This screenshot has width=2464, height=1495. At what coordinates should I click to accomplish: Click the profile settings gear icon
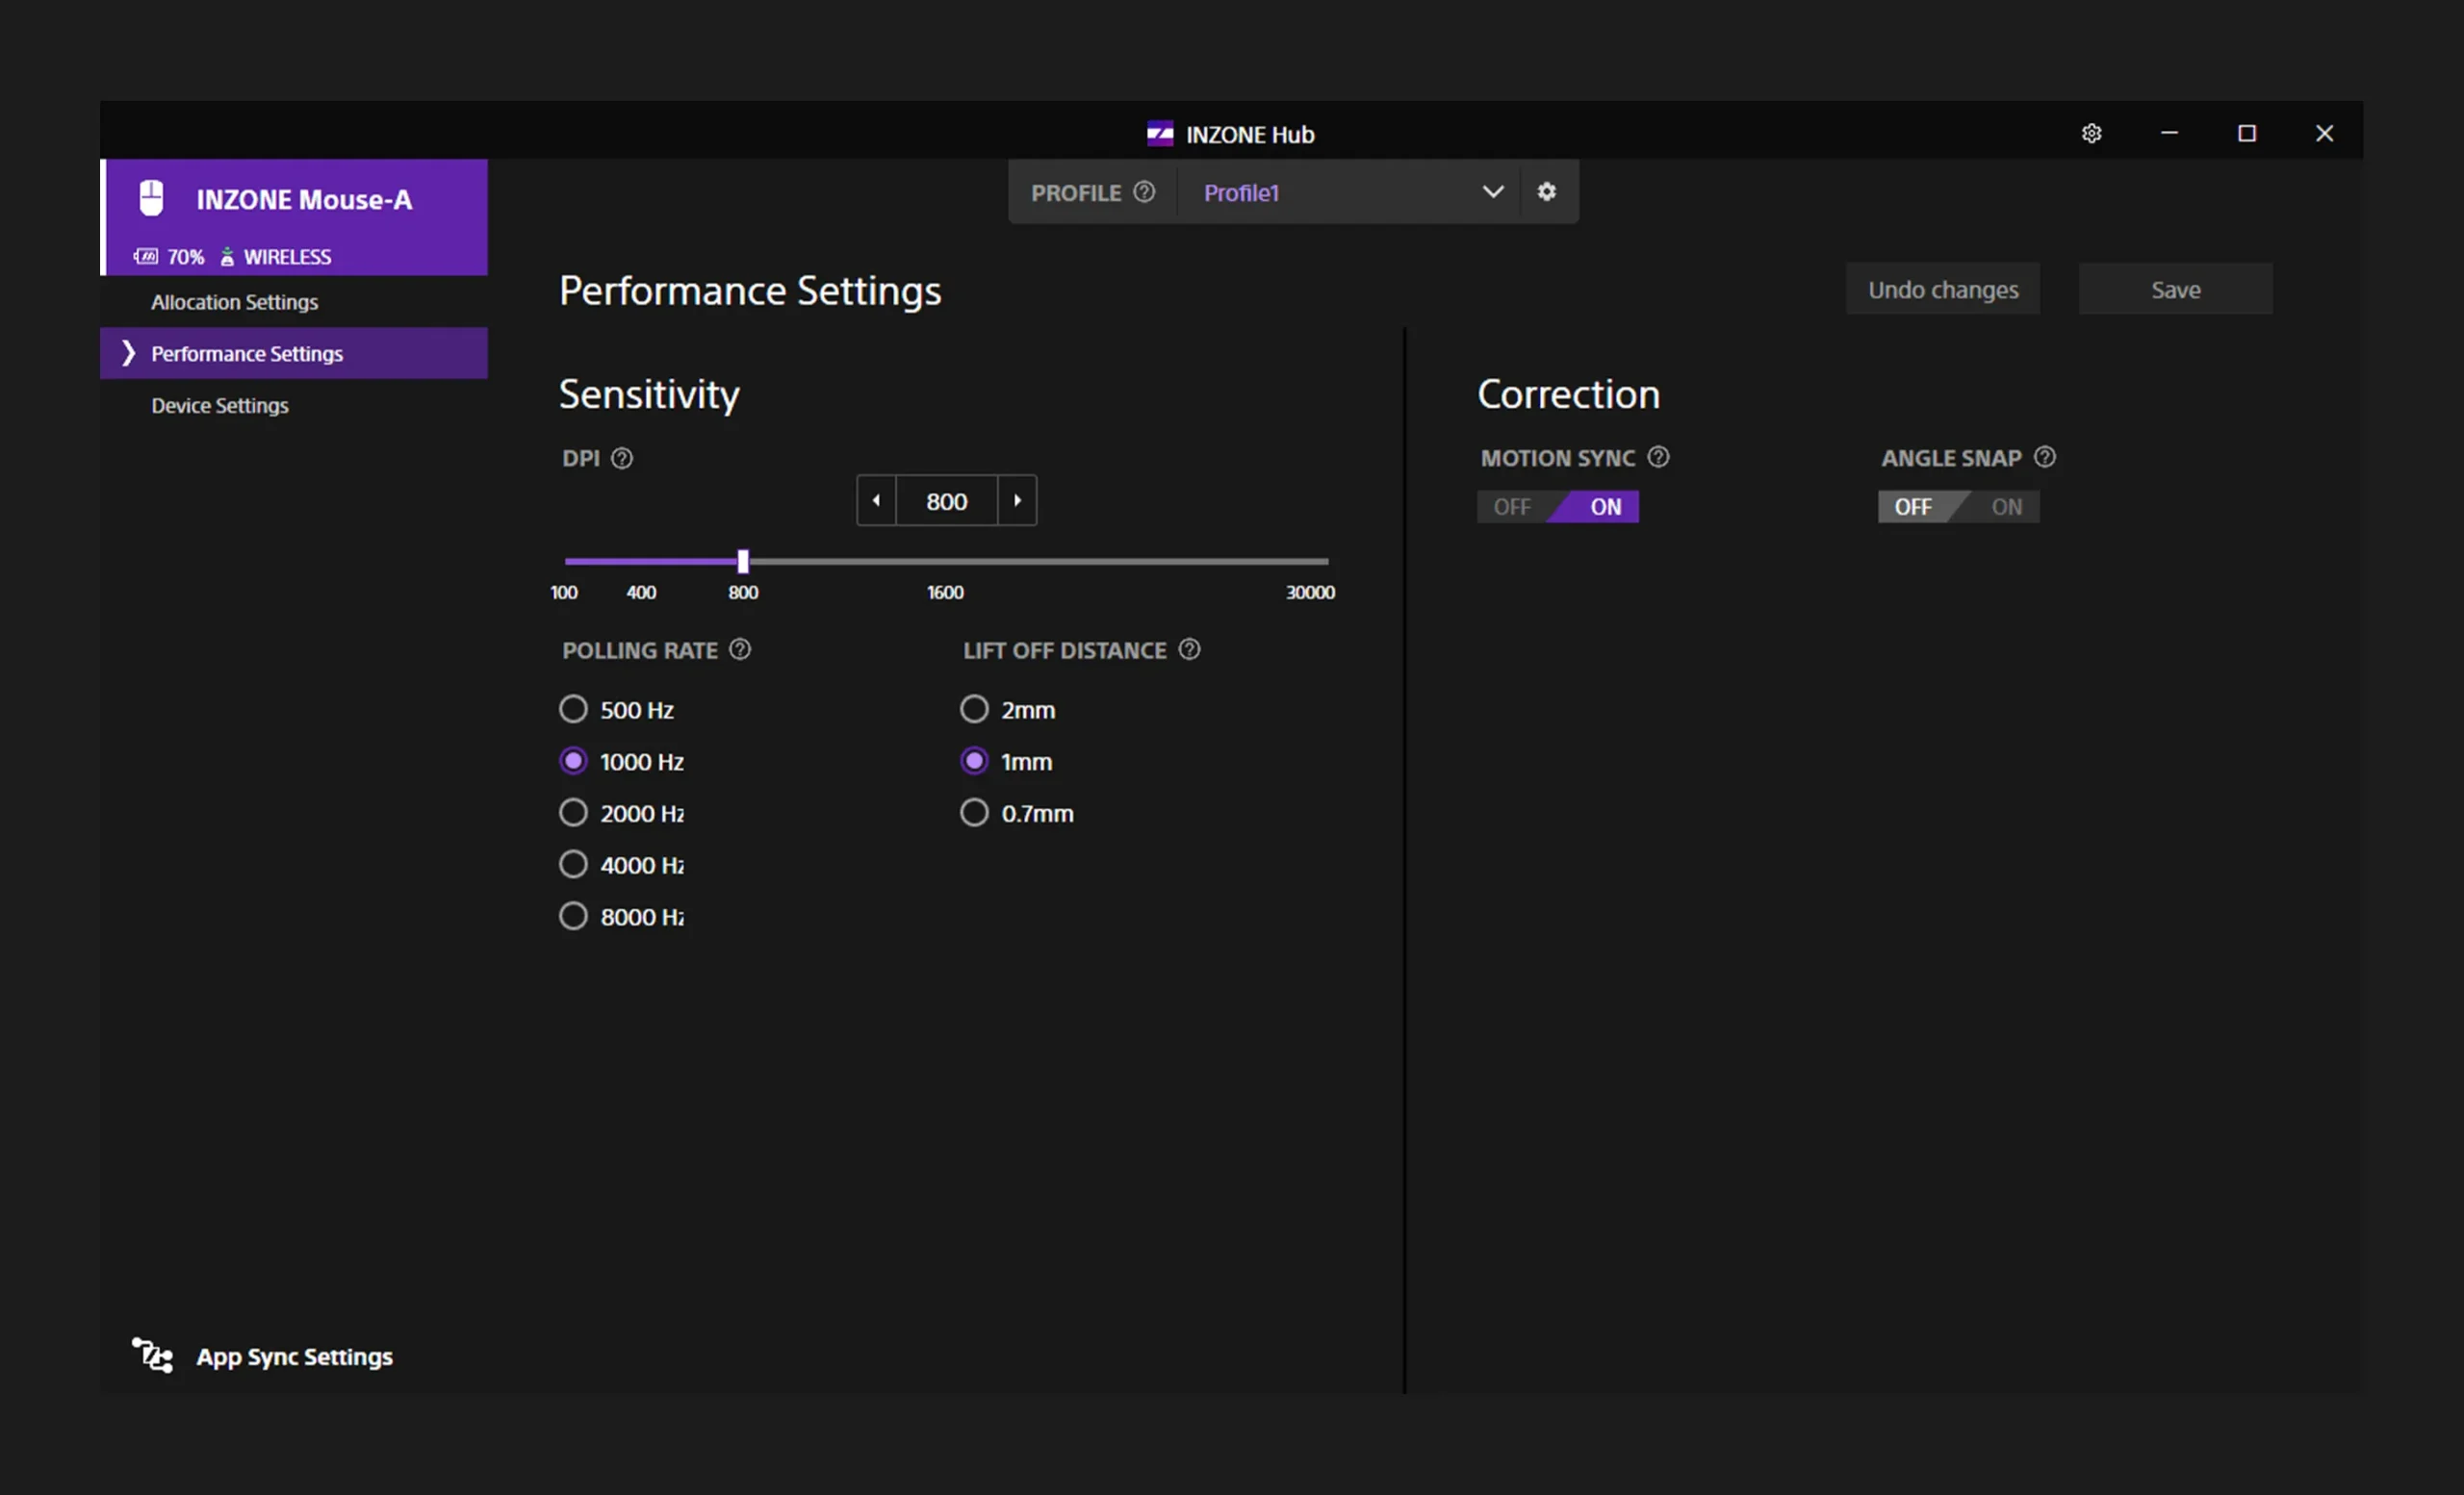pos(1546,191)
